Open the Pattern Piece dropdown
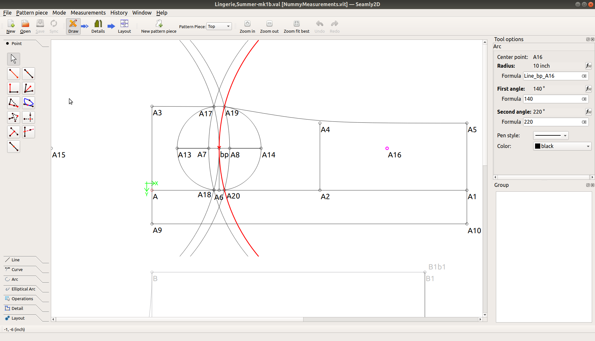Screen dimensions: 595x341 pyautogui.click(x=219, y=27)
